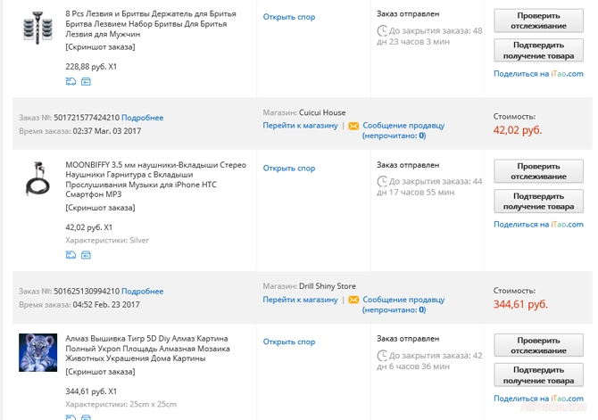Confirm receipt of the MOONBIFFY earphones order
This screenshot has width=598, height=420.
(538, 201)
